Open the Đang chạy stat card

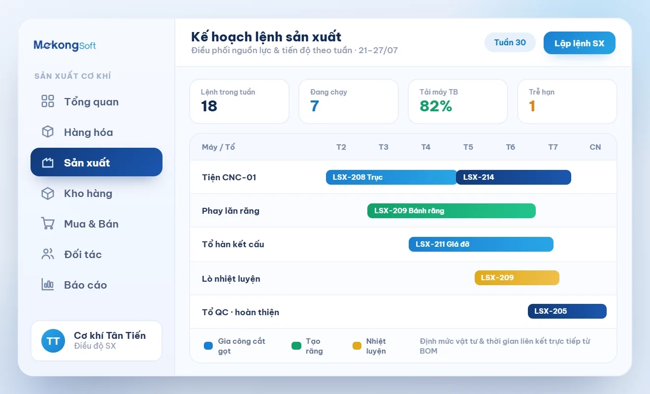[349, 101]
